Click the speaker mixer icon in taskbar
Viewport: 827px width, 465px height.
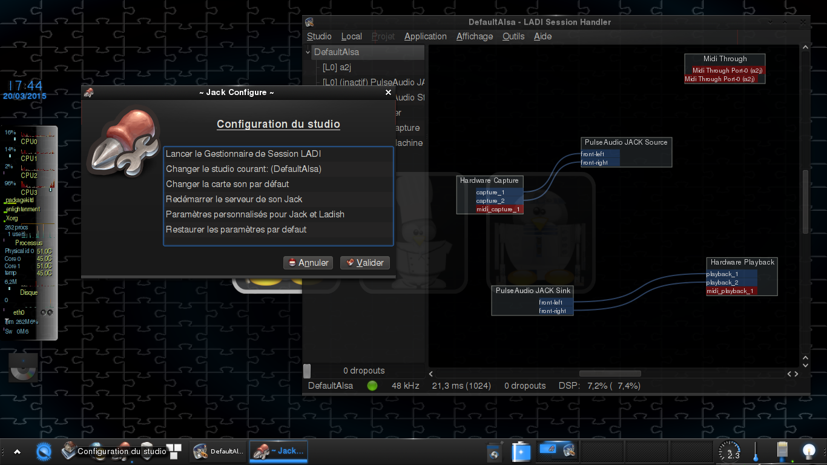tap(495, 452)
